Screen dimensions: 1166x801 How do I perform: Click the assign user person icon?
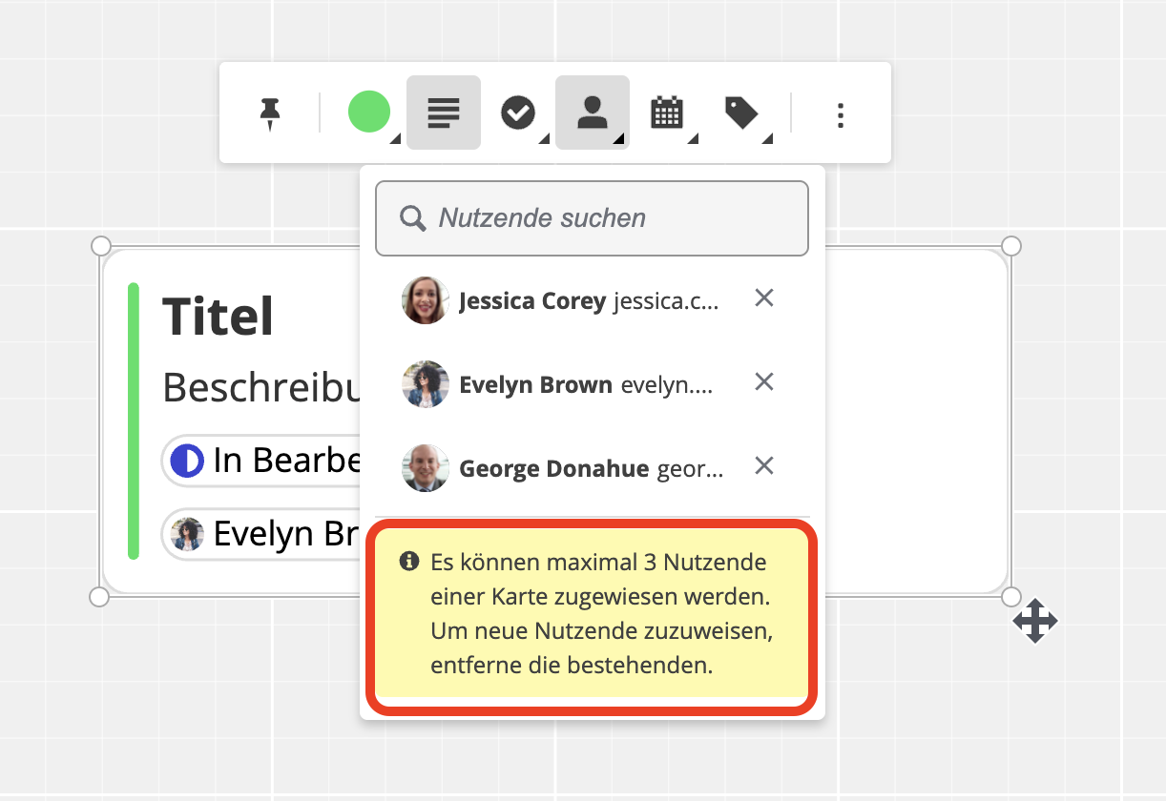click(x=593, y=113)
